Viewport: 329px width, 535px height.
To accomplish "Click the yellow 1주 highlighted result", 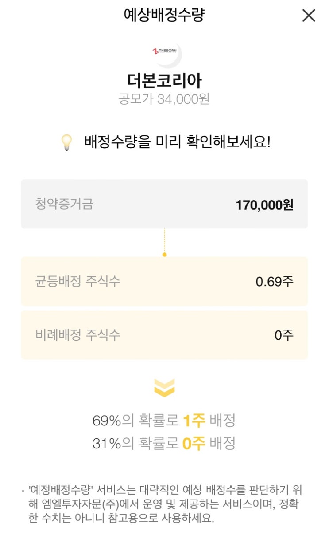I will [194, 421].
